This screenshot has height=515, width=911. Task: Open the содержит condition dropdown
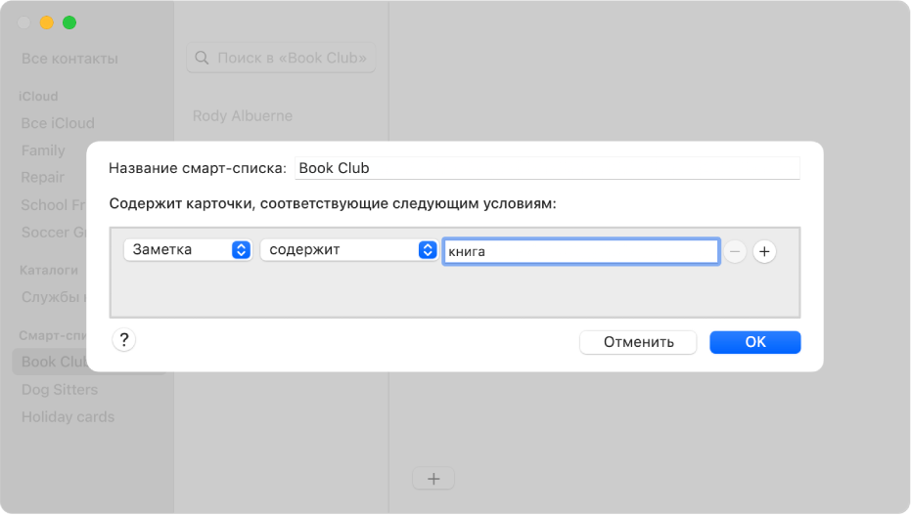click(347, 250)
